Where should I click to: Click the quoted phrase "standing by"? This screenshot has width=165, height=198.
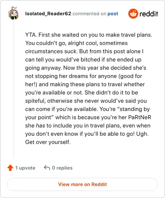[133, 109]
